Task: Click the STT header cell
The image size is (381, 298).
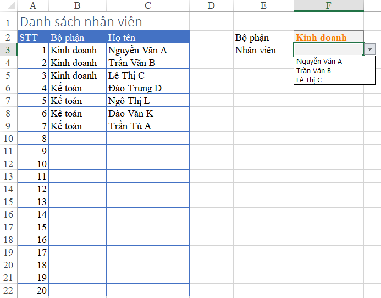Action: pos(33,37)
